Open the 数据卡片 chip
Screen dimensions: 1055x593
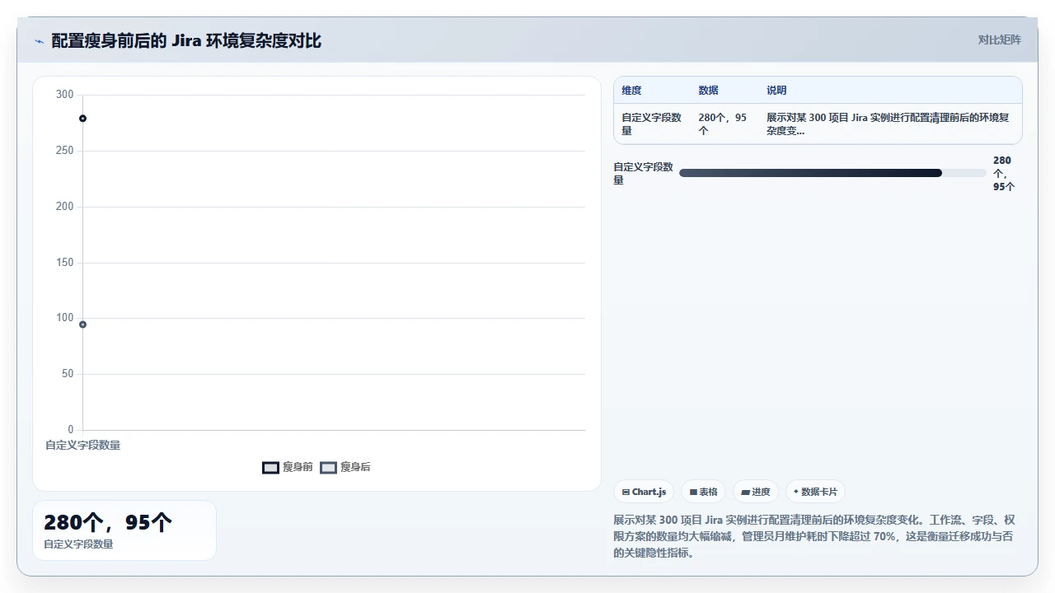point(815,492)
